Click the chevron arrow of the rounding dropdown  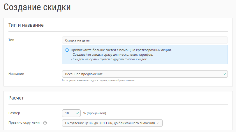[x=158, y=123]
